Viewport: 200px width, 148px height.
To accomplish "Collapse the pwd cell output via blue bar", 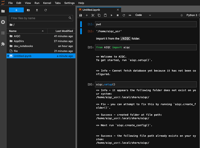I will click(81, 31).
